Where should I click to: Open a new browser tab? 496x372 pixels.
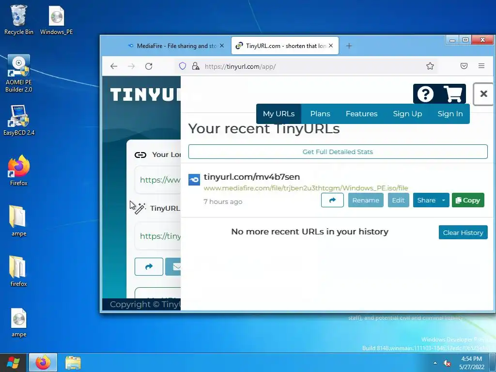[x=349, y=46]
